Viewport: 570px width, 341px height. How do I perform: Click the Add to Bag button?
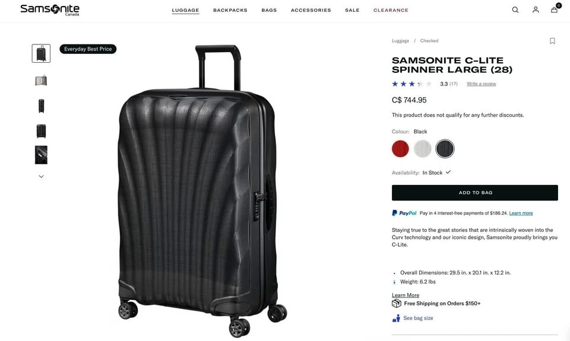click(475, 193)
